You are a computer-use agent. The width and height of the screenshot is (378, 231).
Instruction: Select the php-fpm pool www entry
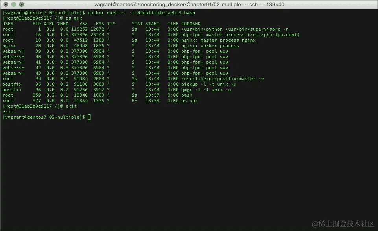pyautogui.click(x=205, y=51)
